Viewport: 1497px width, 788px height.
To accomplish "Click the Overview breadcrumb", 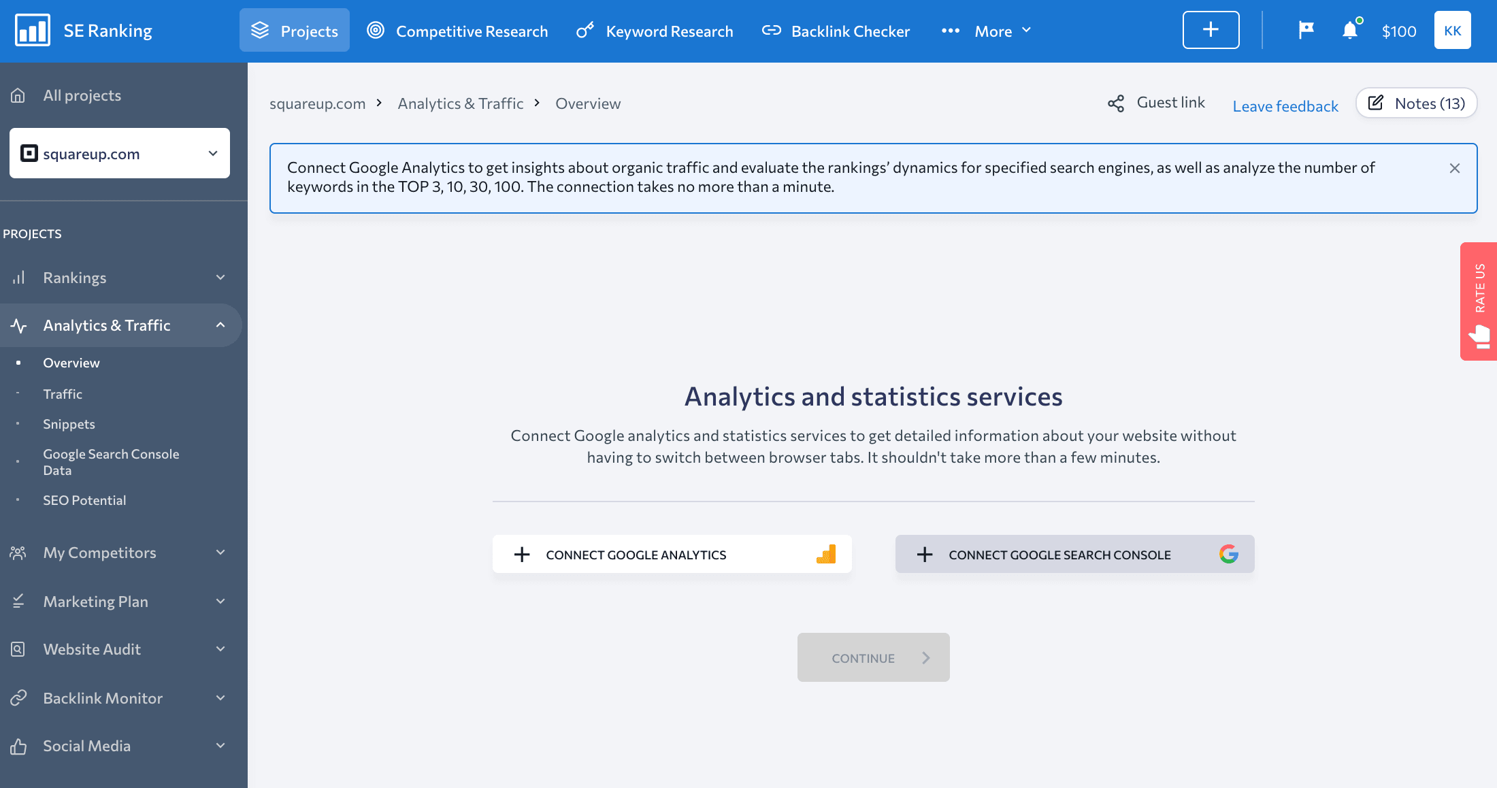I will 588,103.
